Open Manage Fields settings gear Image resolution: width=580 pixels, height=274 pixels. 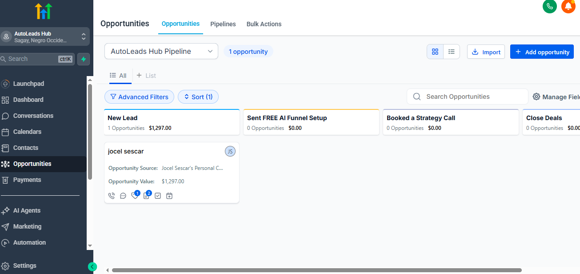(536, 97)
